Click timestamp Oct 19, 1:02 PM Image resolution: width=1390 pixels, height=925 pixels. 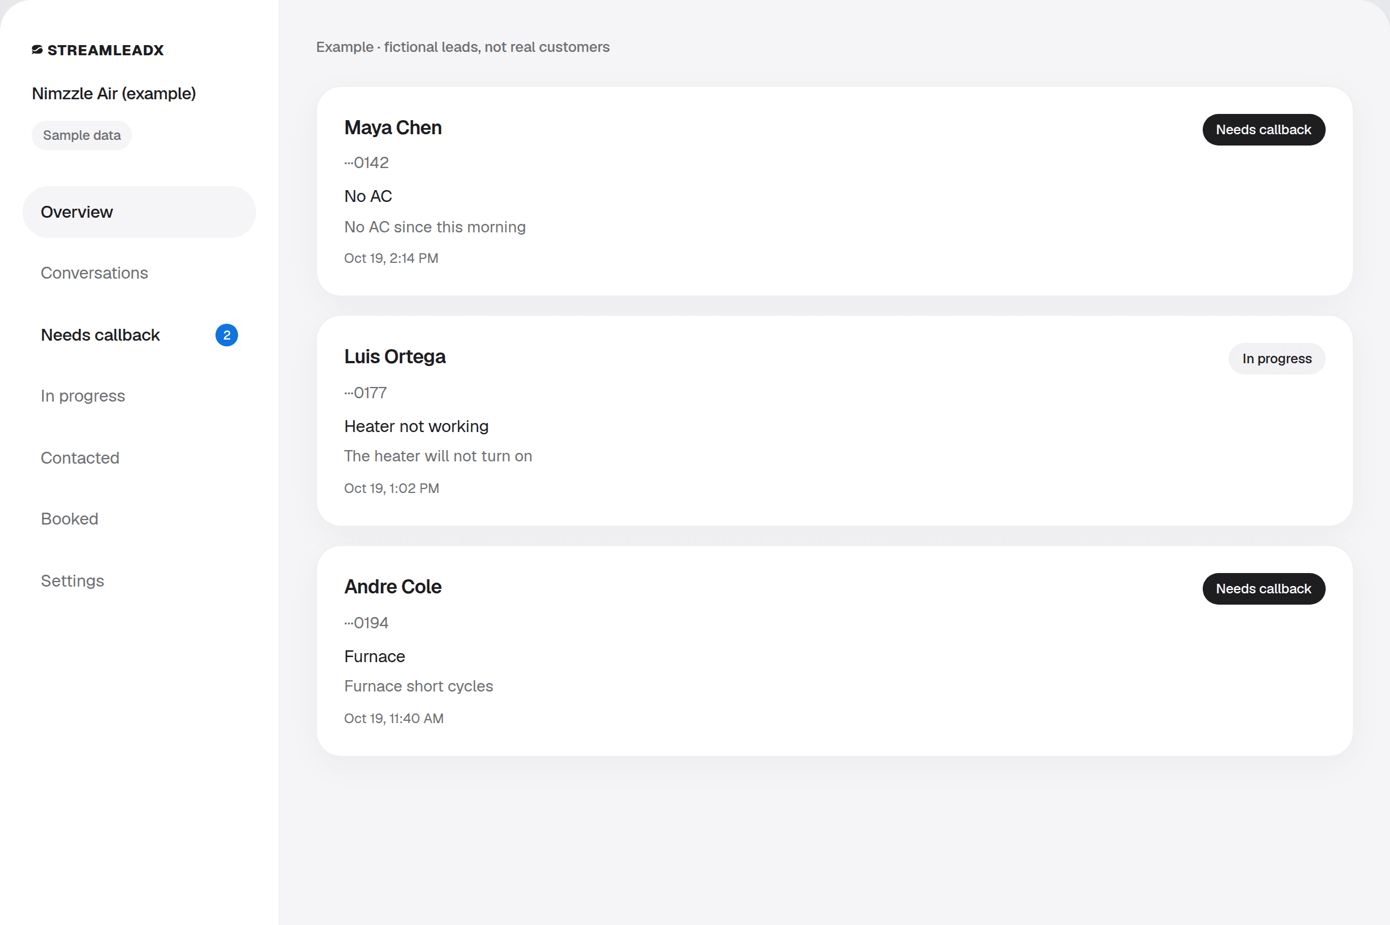tap(392, 488)
